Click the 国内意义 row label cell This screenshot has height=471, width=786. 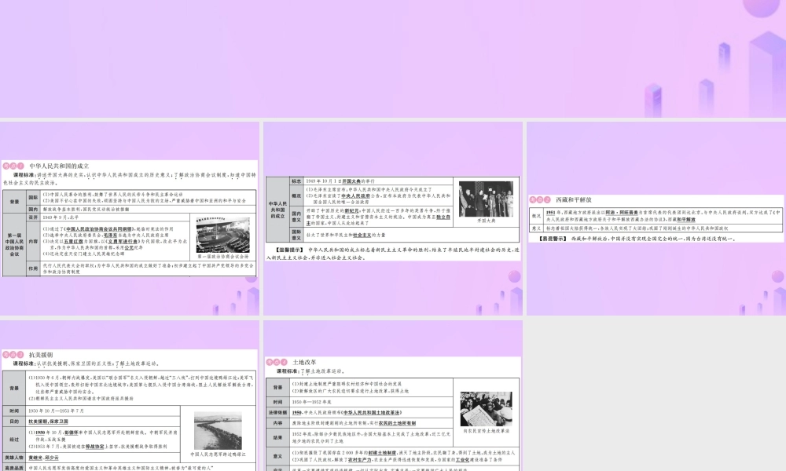[x=296, y=217]
